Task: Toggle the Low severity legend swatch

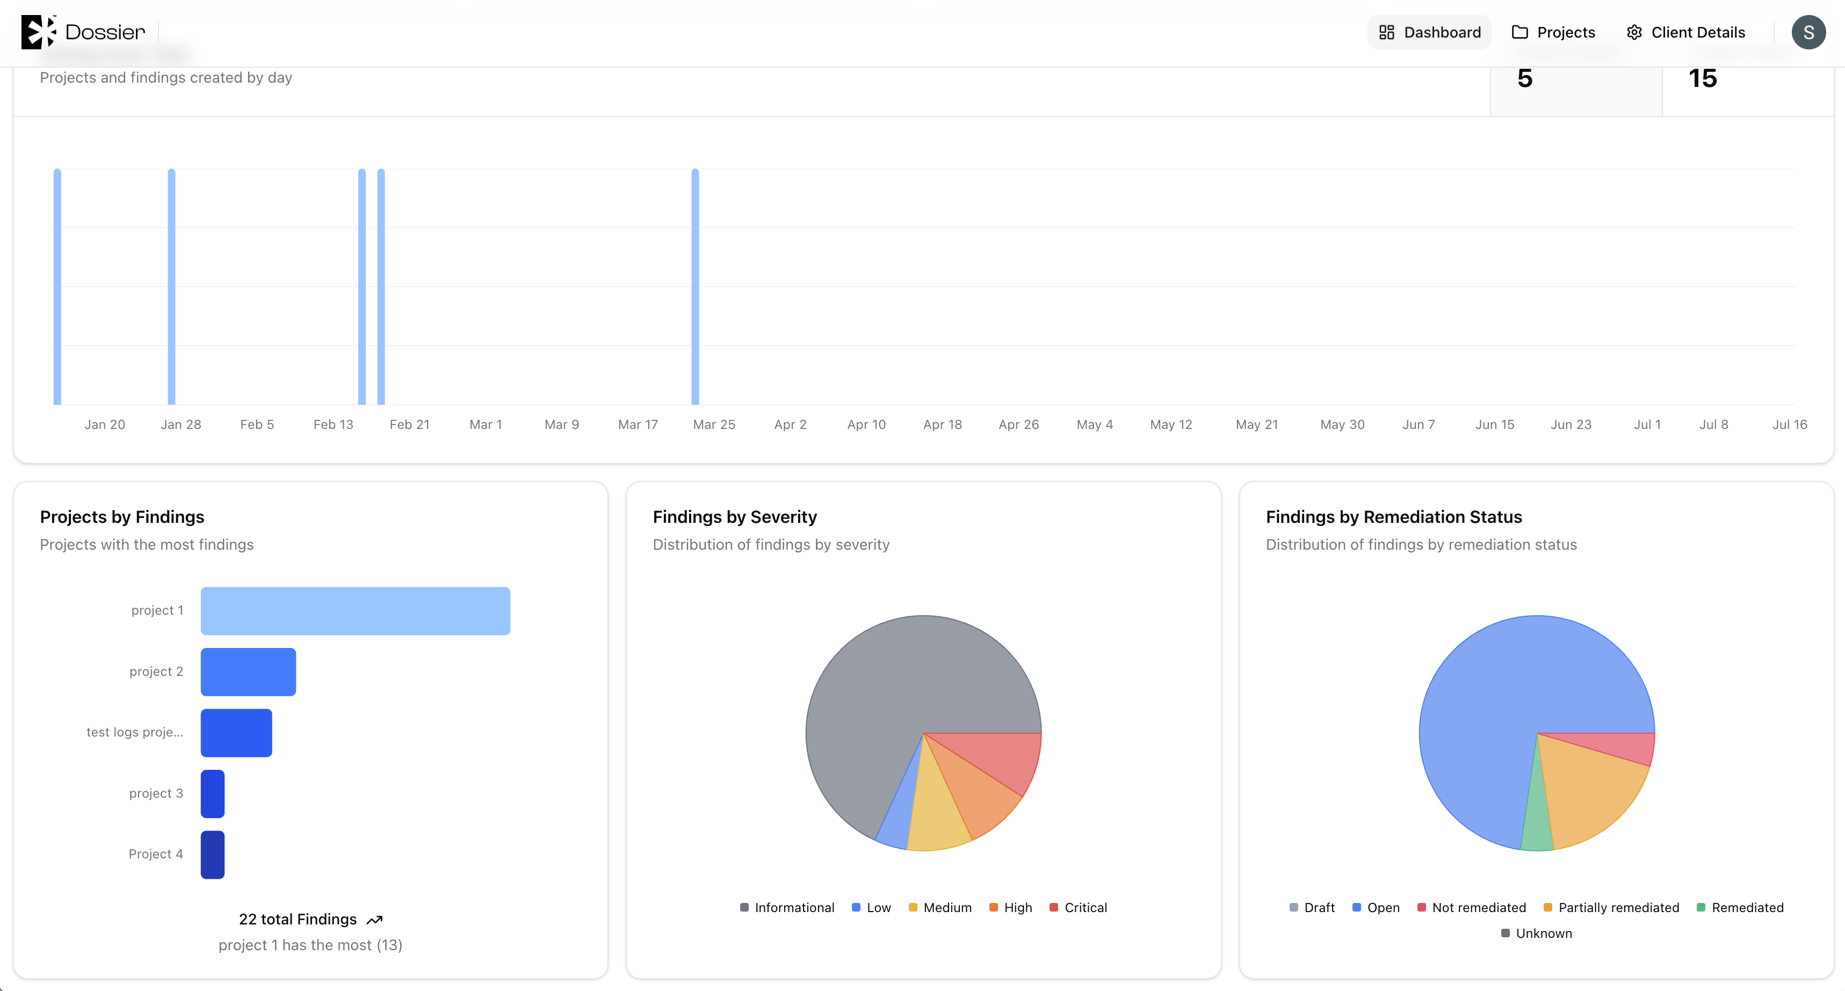Action: pyautogui.click(x=856, y=907)
